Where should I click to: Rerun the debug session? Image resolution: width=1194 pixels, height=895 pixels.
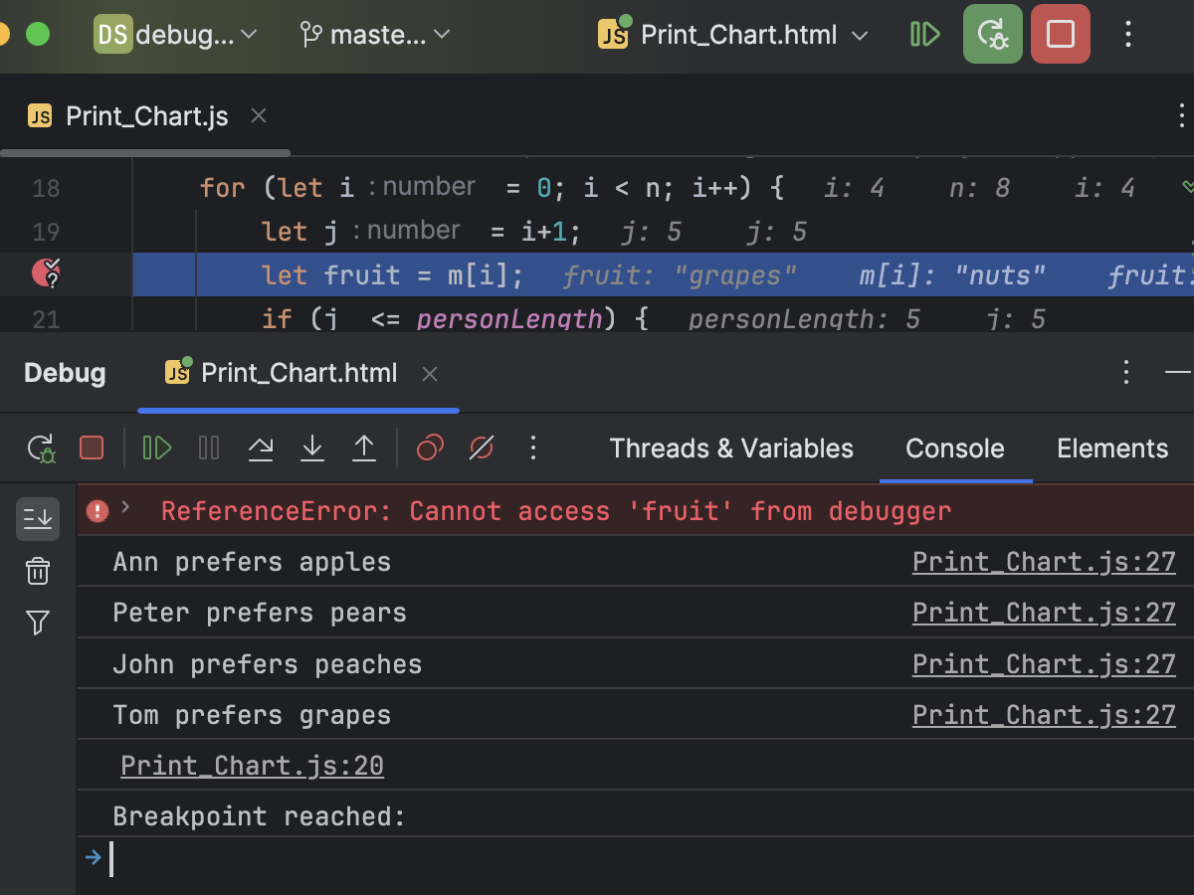tap(41, 447)
